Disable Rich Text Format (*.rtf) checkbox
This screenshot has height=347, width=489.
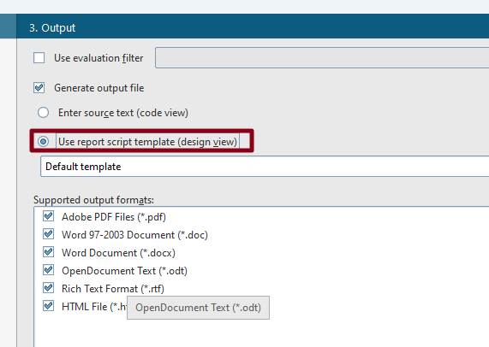coord(48,288)
